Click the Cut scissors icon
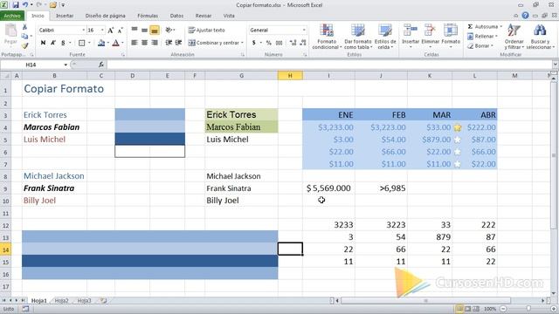The width and height of the screenshot is (559, 314). (x=24, y=27)
